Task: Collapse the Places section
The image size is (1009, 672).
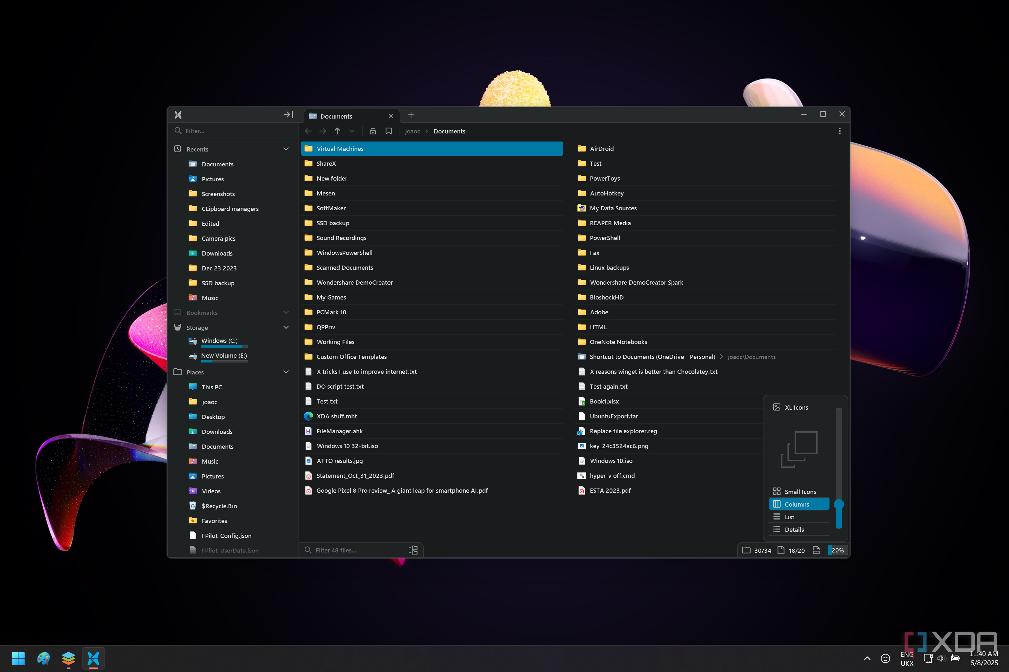Action: [x=286, y=372]
